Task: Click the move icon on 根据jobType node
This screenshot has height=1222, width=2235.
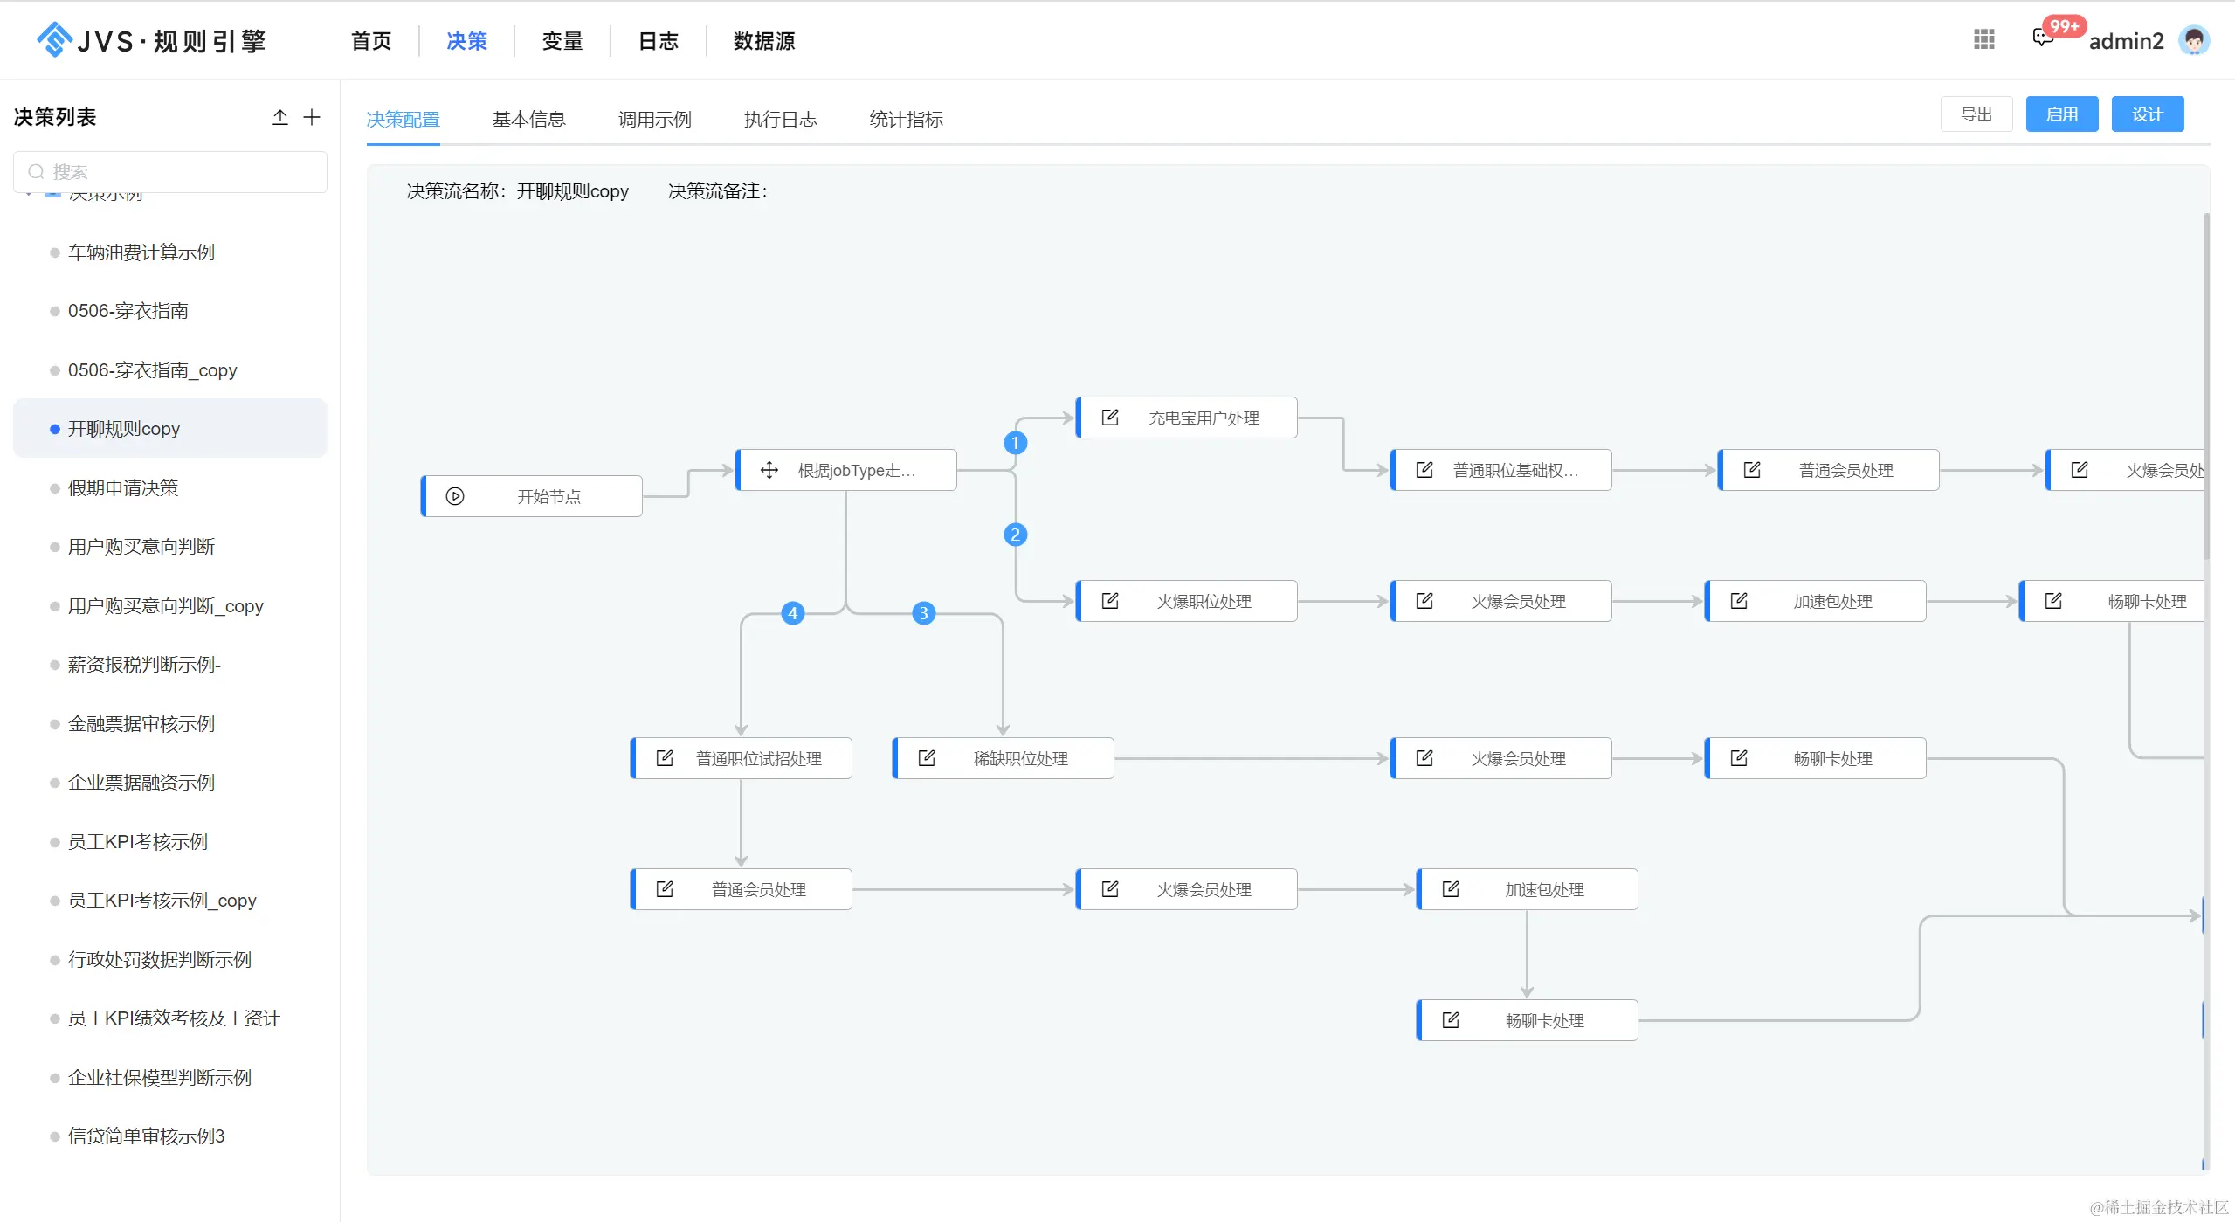Action: 769,470
